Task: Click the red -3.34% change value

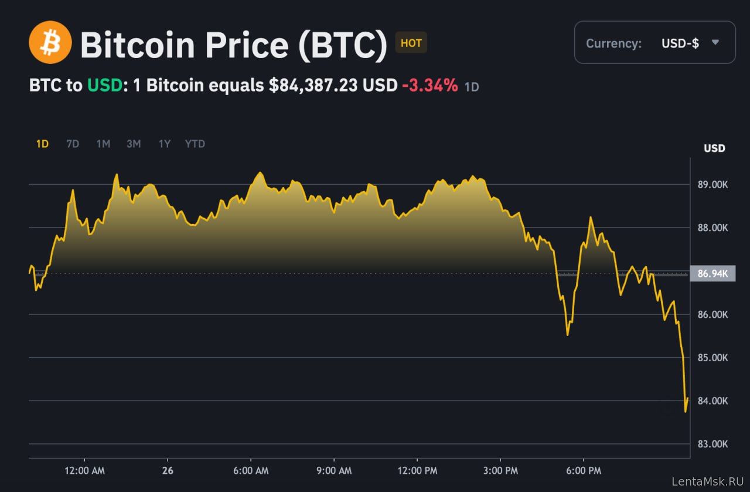Action: pos(429,86)
